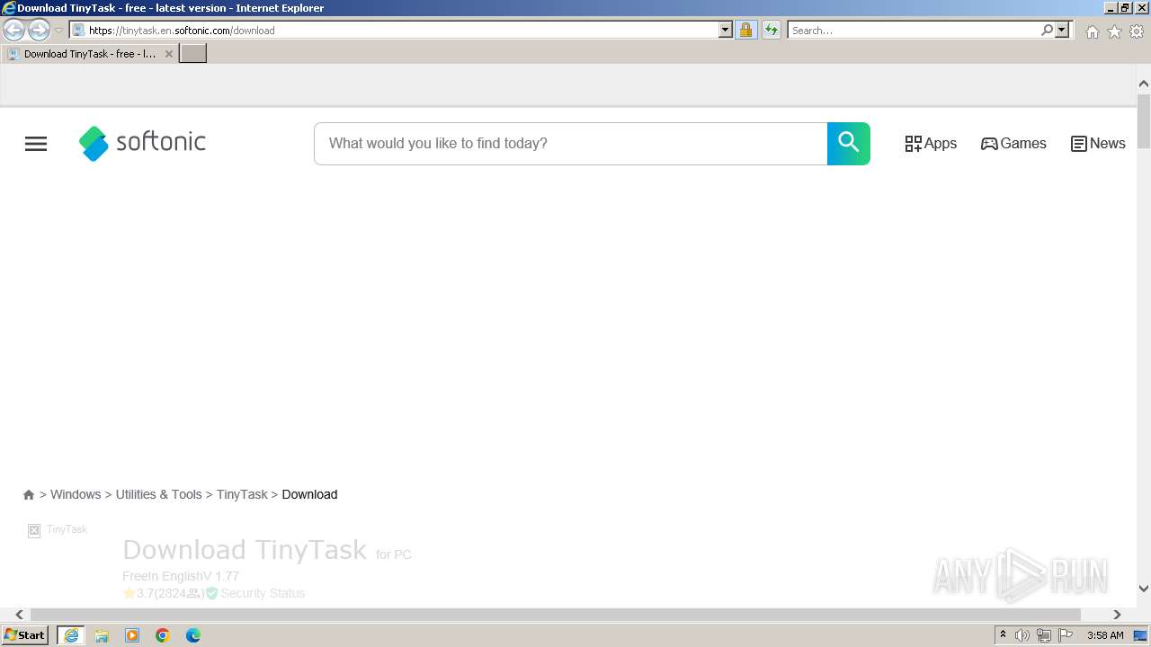The width and height of the screenshot is (1151, 647).
Task: Open File Explorer from the taskbar
Action: [102, 635]
